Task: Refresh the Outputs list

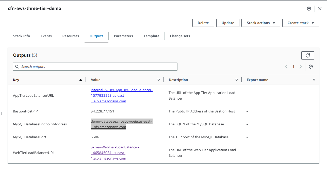Action: click(x=308, y=55)
